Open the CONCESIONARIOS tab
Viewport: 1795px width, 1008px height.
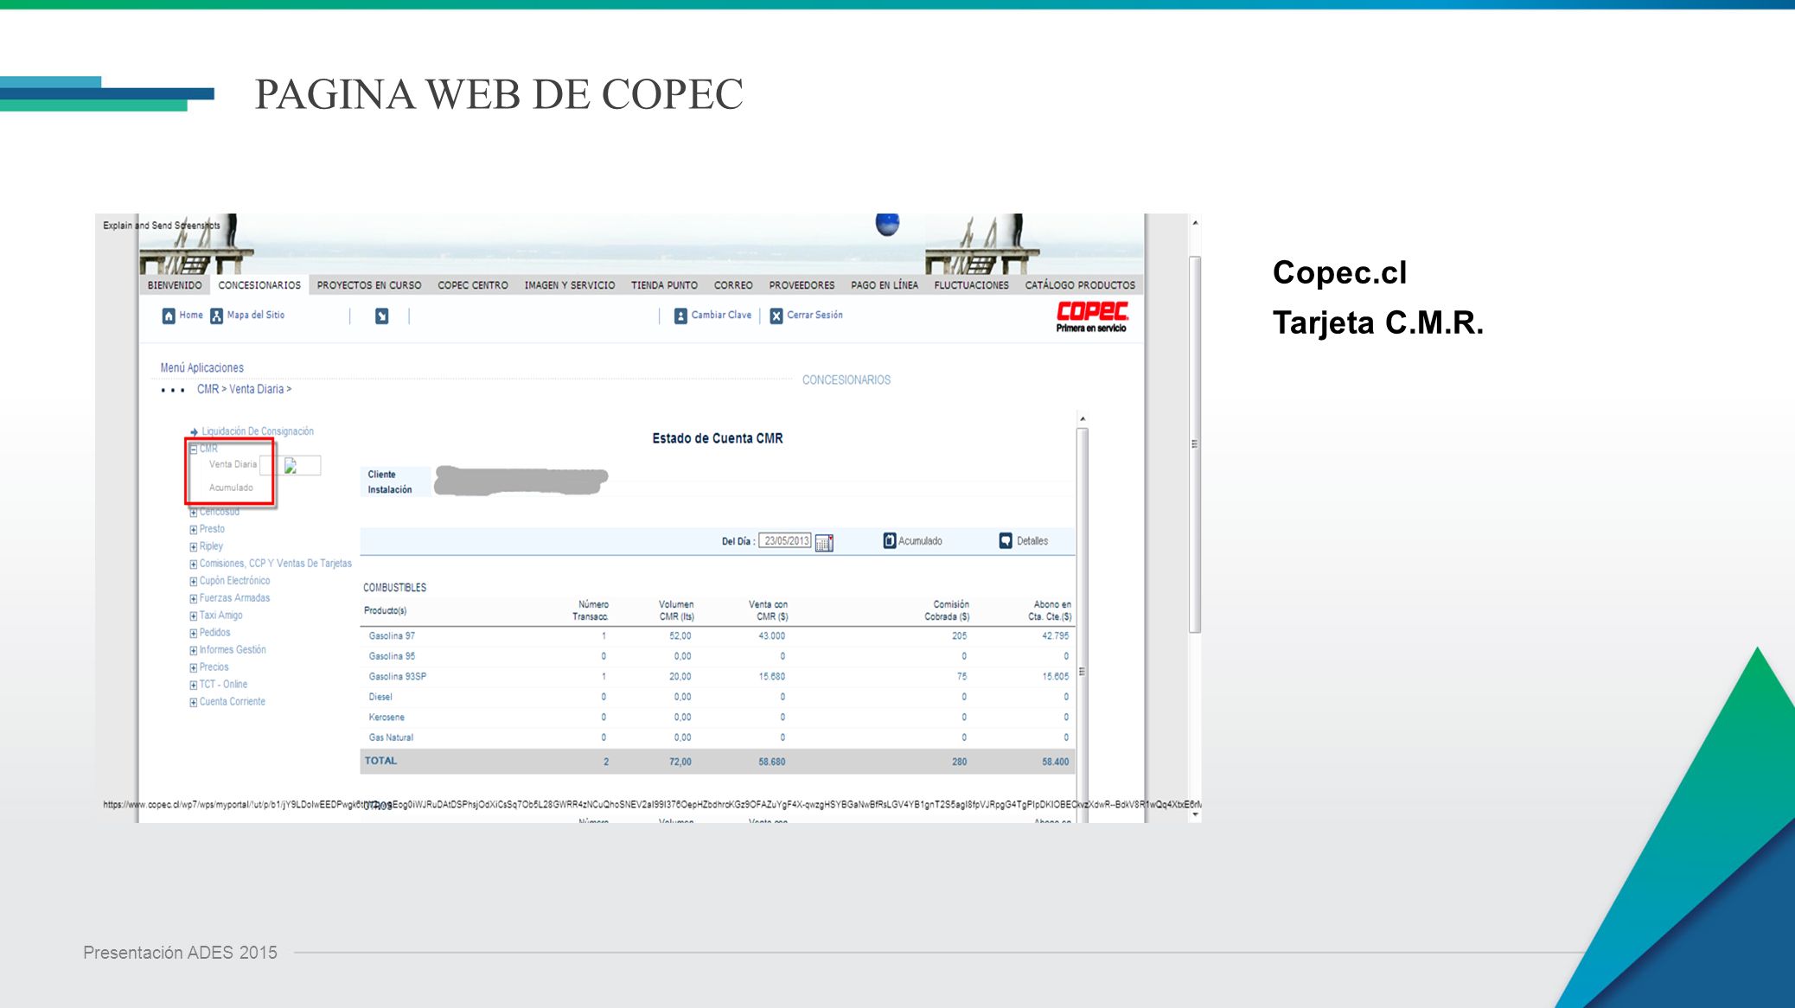tap(259, 285)
